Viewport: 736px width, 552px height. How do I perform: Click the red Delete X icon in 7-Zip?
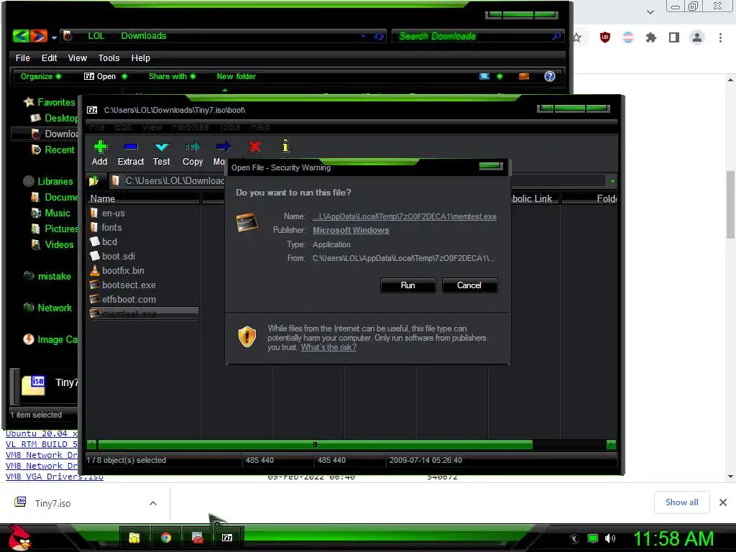point(255,147)
